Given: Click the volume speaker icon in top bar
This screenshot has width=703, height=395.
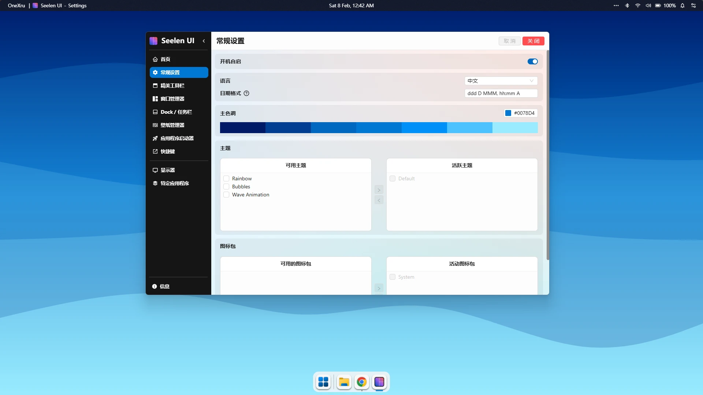Looking at the screenshot, I should point(648,5).
